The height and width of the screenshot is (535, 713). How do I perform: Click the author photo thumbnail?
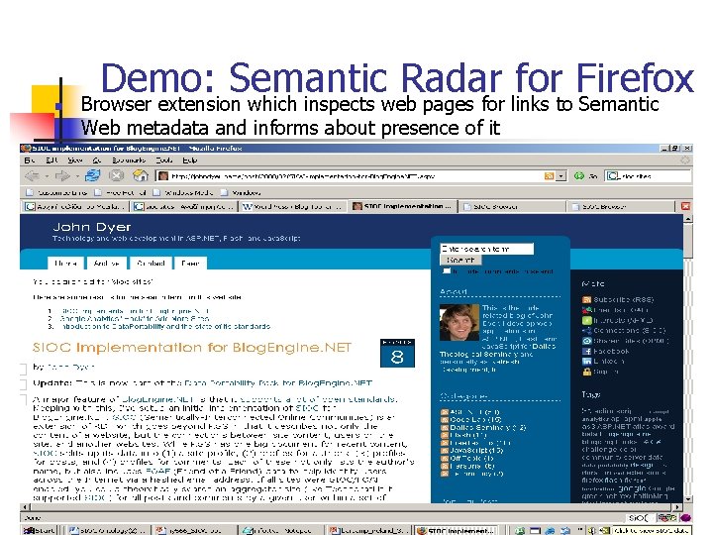458,322
